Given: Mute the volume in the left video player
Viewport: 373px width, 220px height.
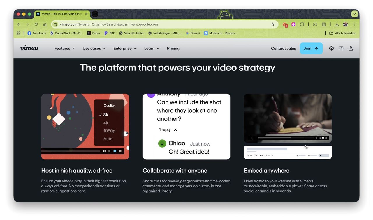Looking at the screenshot, I should pyautogui.click(x=104, y=151).
